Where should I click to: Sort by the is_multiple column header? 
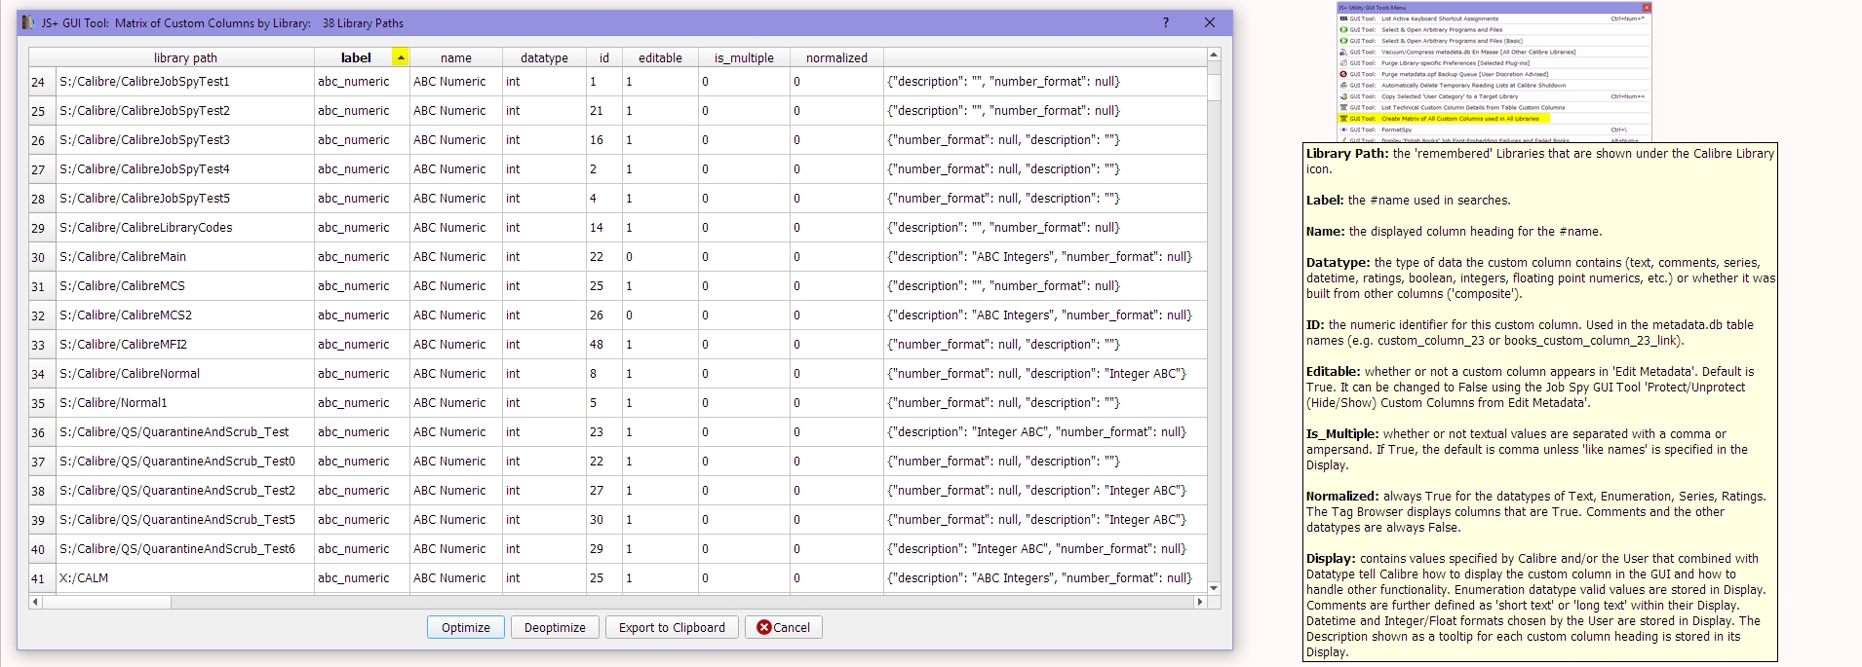coord(744,57)
